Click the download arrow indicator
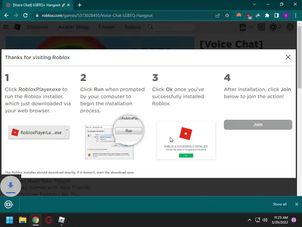 11,186
